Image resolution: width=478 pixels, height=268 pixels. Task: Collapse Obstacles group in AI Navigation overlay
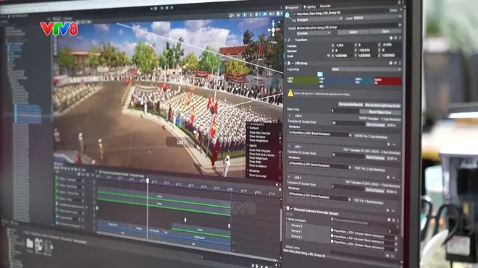point(248,170)
